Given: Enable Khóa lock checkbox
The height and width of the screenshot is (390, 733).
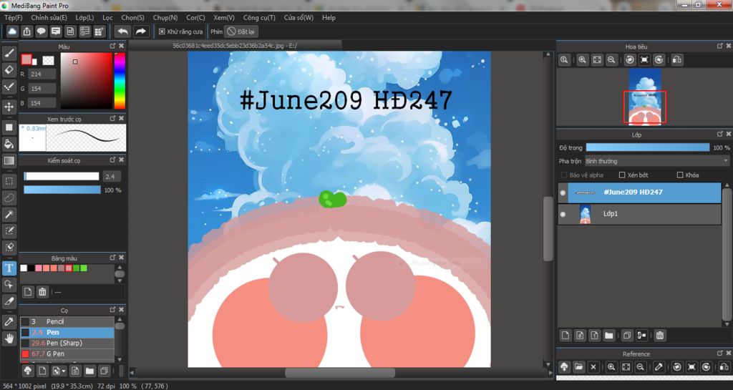Looking at the screenshot, I should [x=680, y=175].
